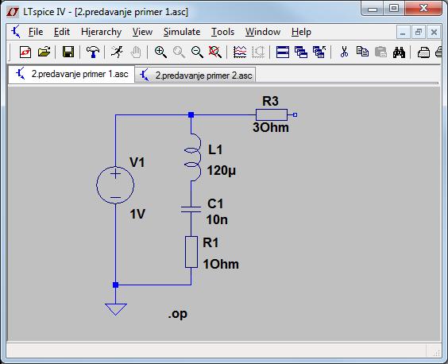This screenshot has width=448, height=364.
Task: Click the V1 label text
Action: pyautogui.click(x=137, y=162)
